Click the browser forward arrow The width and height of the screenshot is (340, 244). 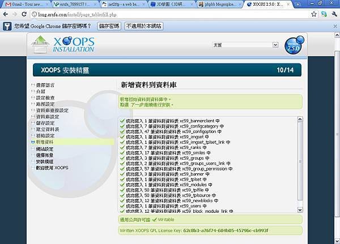[x=15, y=14]
